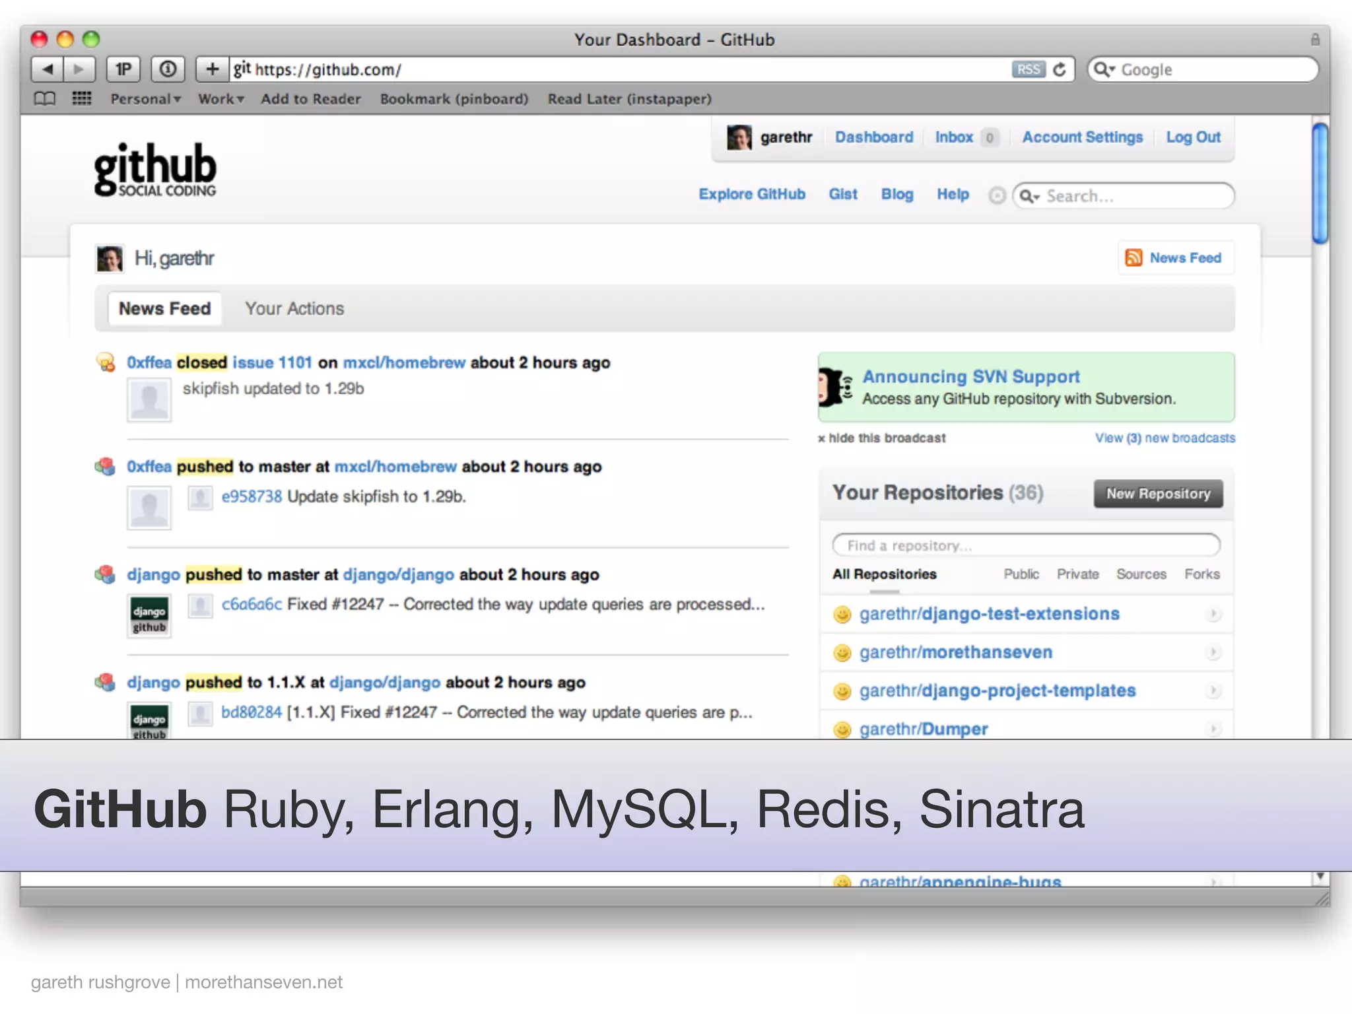1352x1014 pixels.
Task: Open issue 1101 link
Action: point(272,362)
